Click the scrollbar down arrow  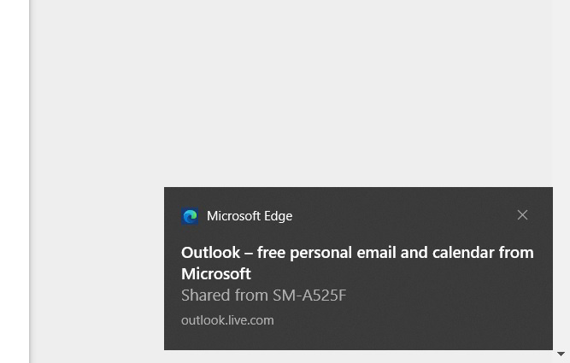point(561,354)
